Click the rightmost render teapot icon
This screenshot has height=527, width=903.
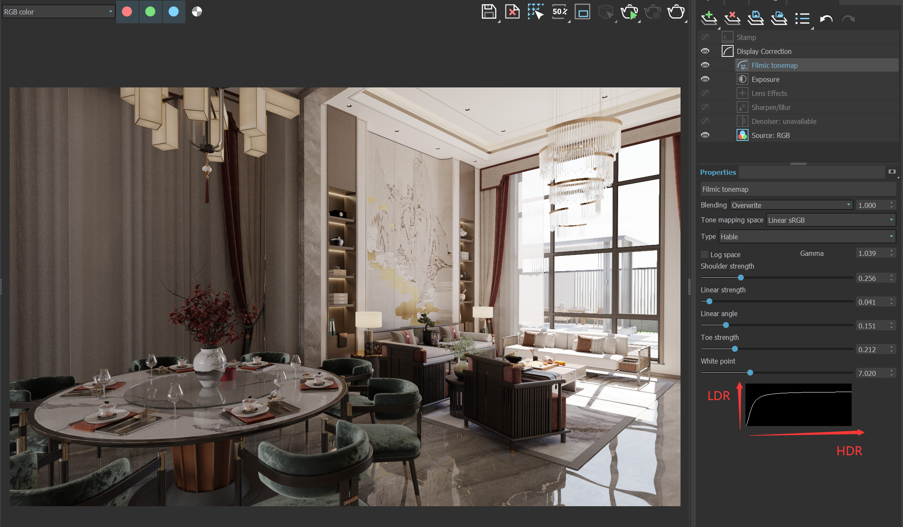[x=676, y=11]
